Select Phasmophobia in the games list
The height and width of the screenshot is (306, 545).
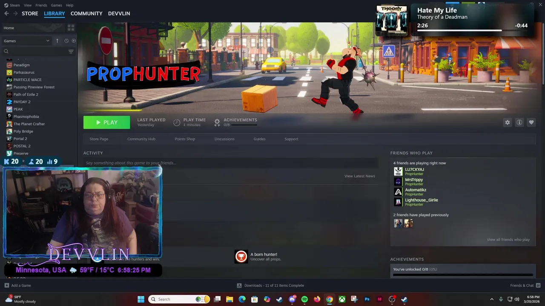pyautogui.click(x=26, y=116)
